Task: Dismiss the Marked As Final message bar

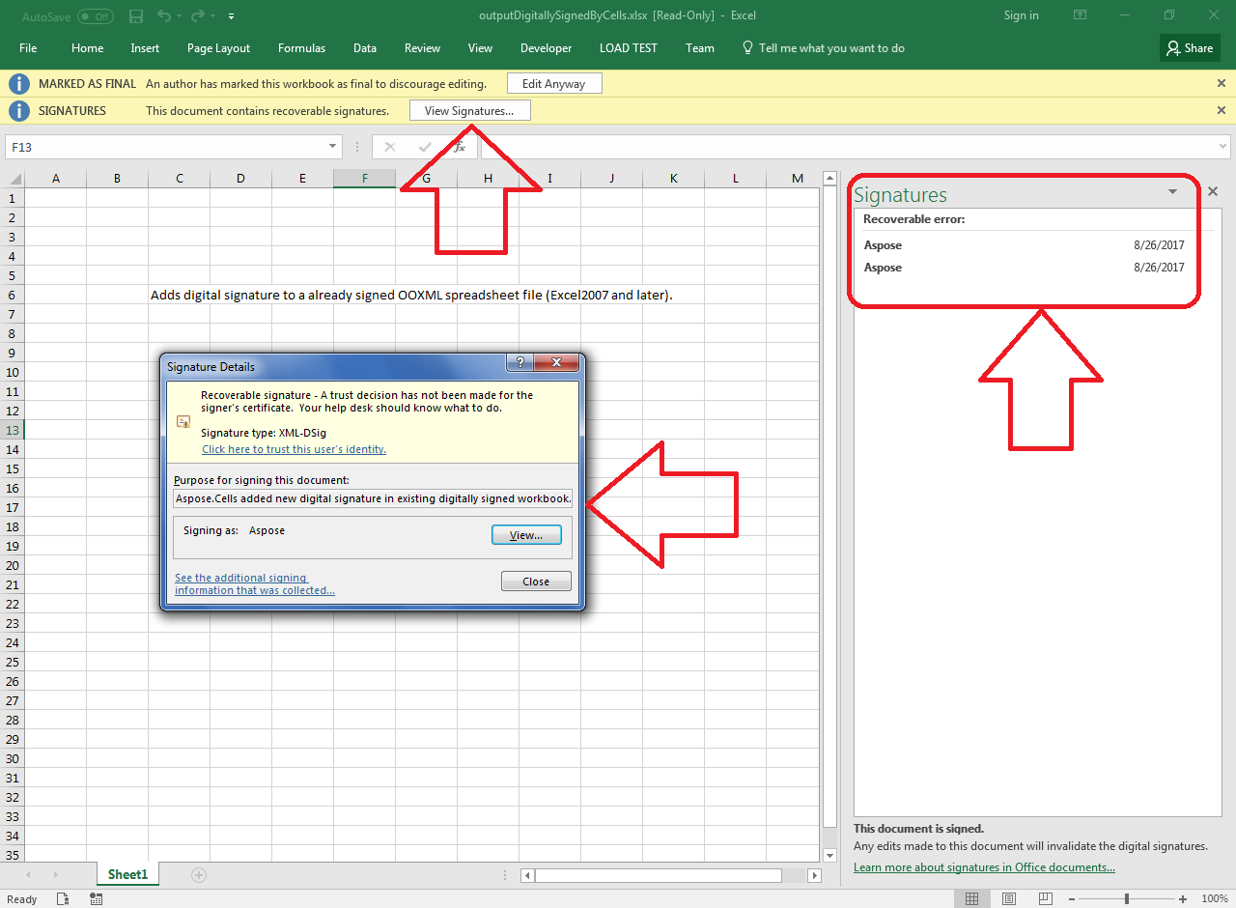Action: coord(1222,84)
